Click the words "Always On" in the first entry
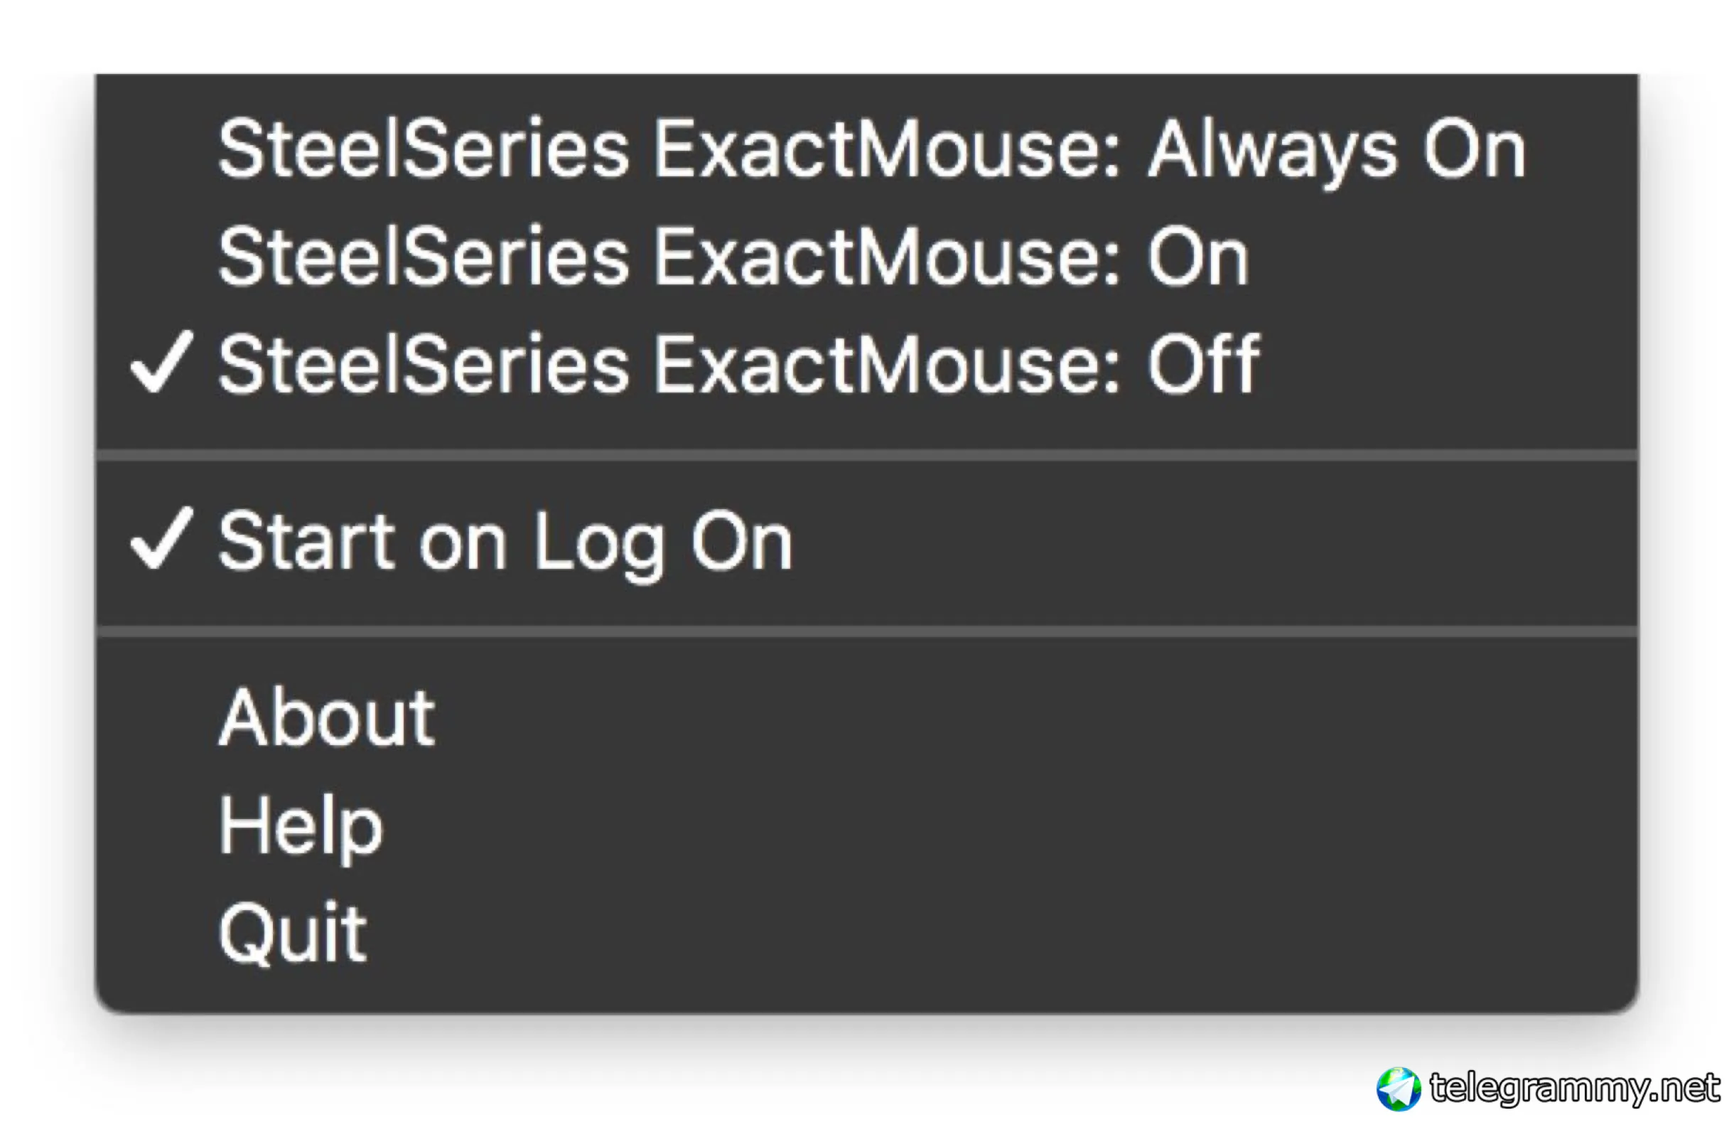This screenshot has width=1734, height=1132. click(1335, 149)
